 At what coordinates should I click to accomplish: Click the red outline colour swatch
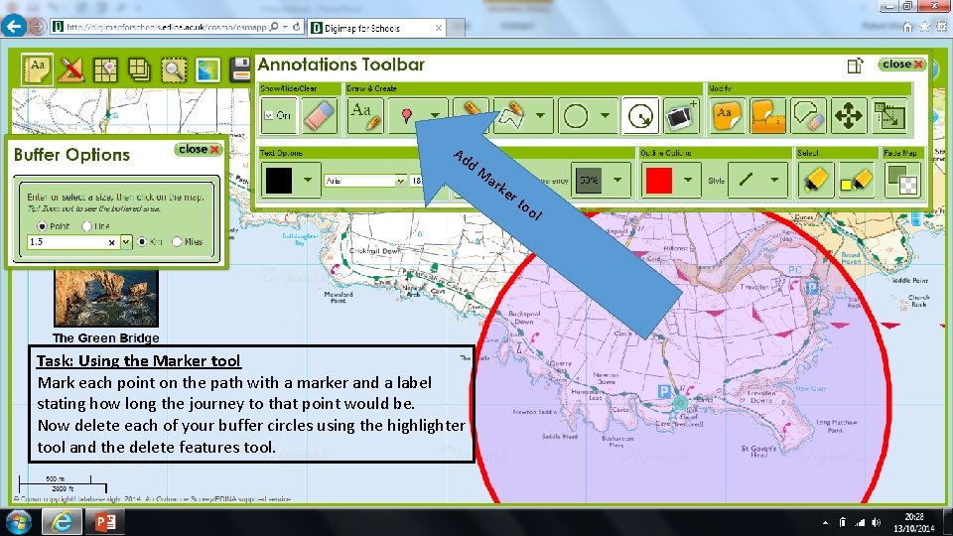point(659,181)
